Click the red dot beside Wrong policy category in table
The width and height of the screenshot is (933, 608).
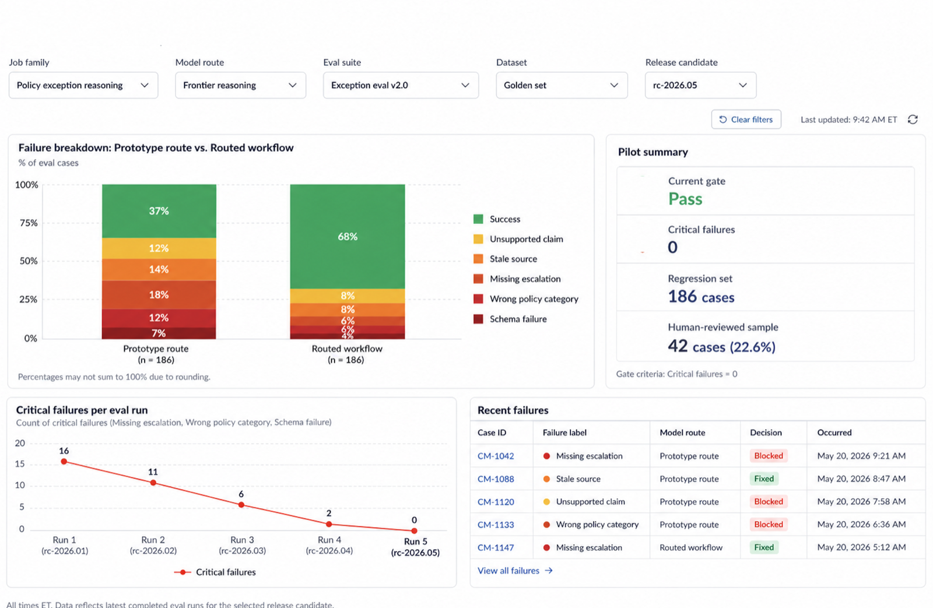[546, 525]
